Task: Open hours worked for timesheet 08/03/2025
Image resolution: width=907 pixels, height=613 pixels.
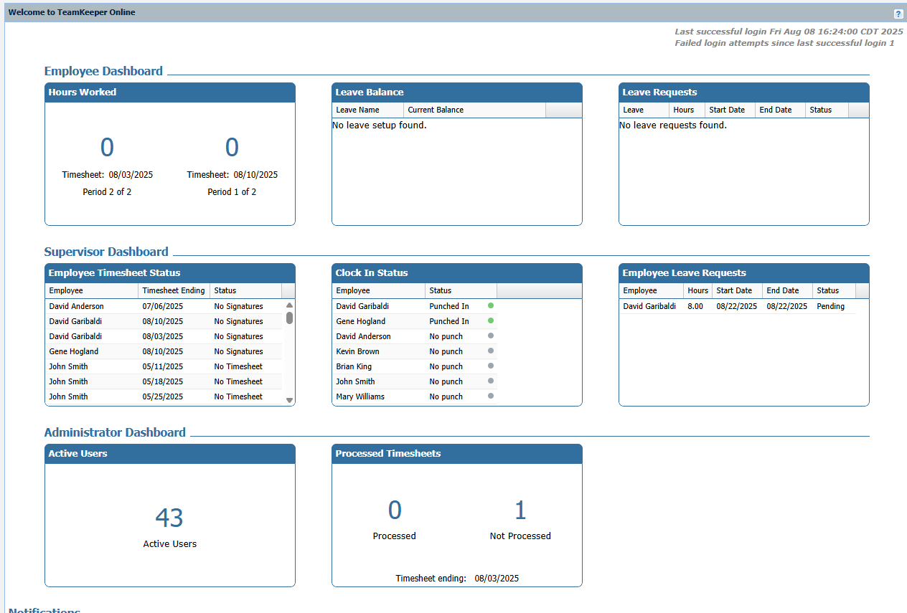Action: pos(107,147)
